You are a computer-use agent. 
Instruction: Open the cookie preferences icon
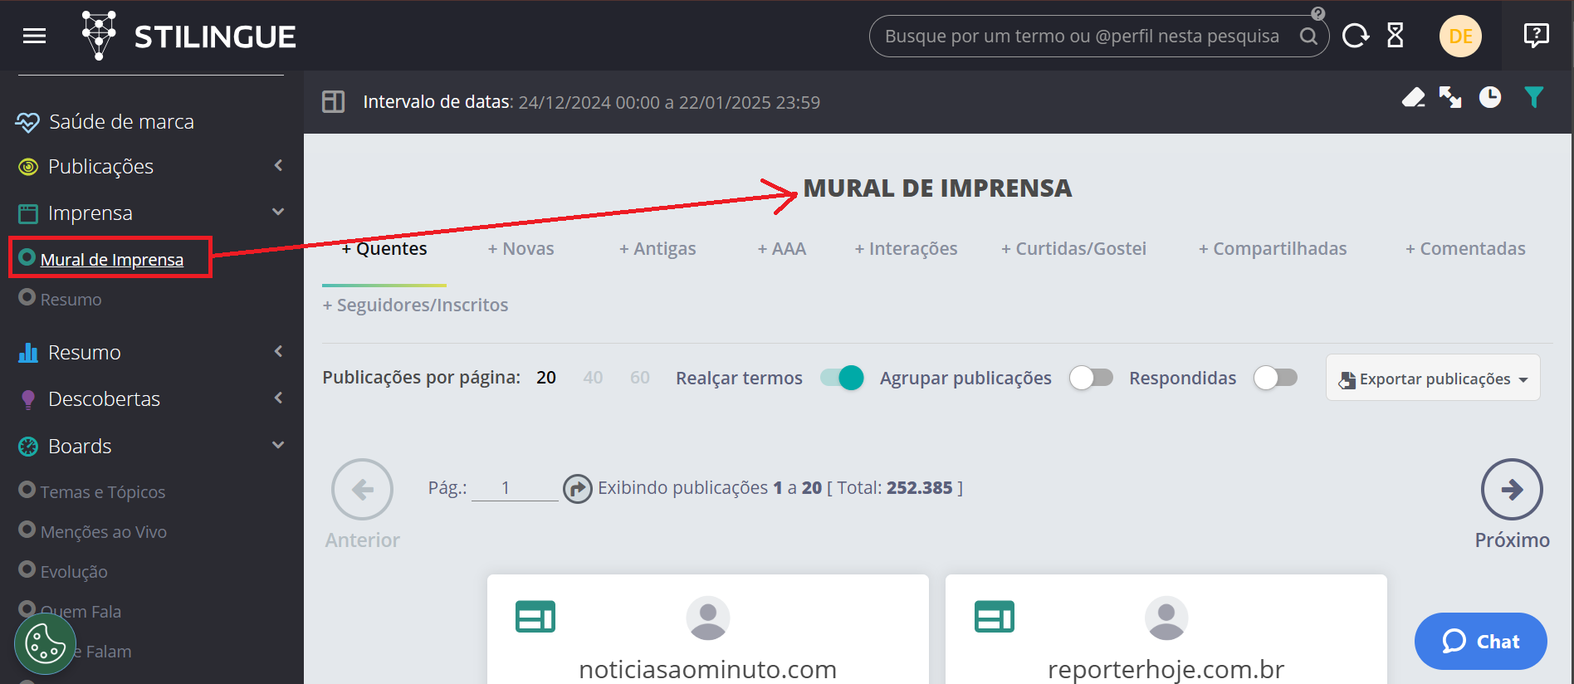[45, 644]
